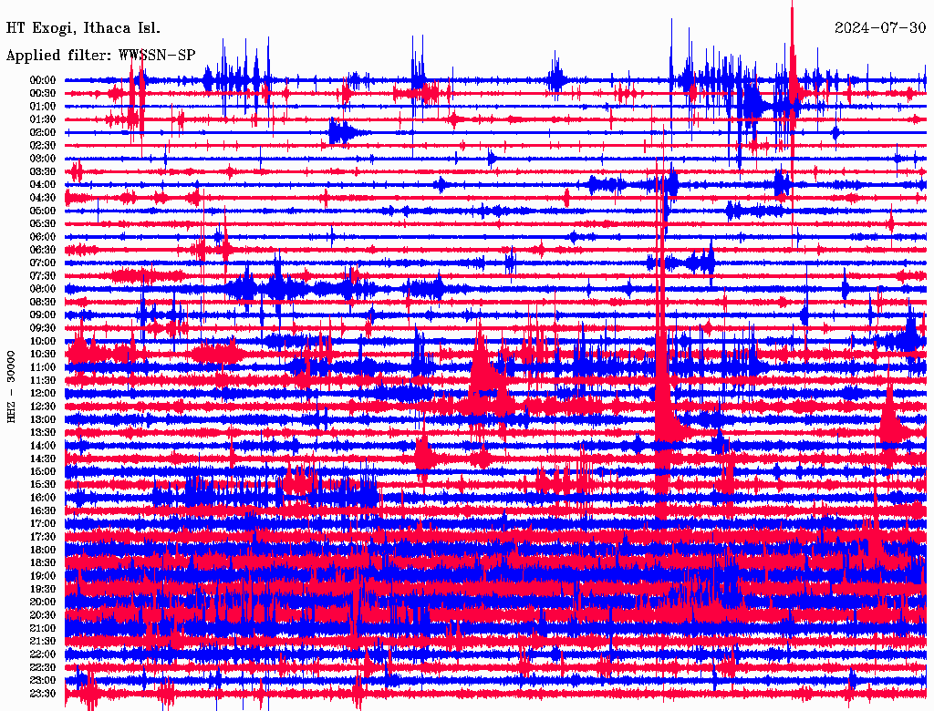Click the 12:30 time label

[43, 407]
